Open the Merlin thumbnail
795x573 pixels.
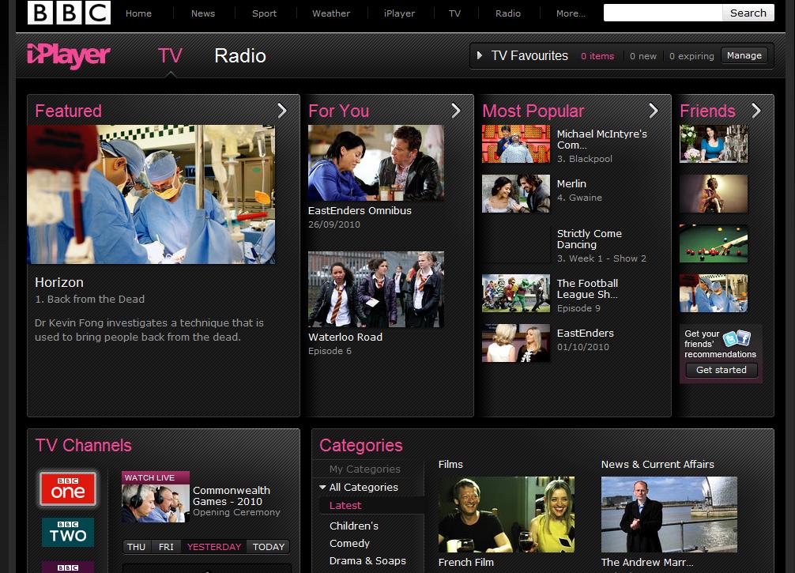[515, 194]
